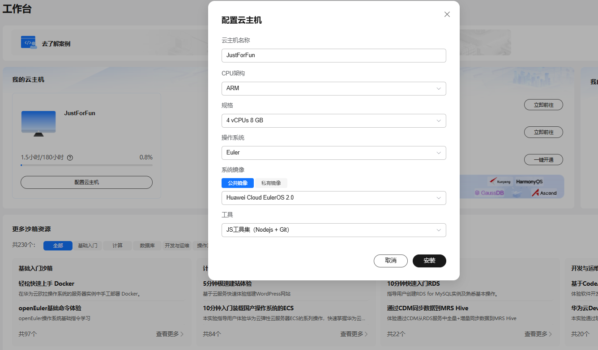Click the 配置云主机 button under my host
Image resolution: width=598 pixels, height=350 pixels.
coord(86,182)
